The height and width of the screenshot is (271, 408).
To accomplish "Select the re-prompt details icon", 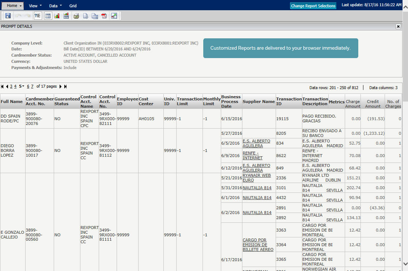I will [37, 15].
